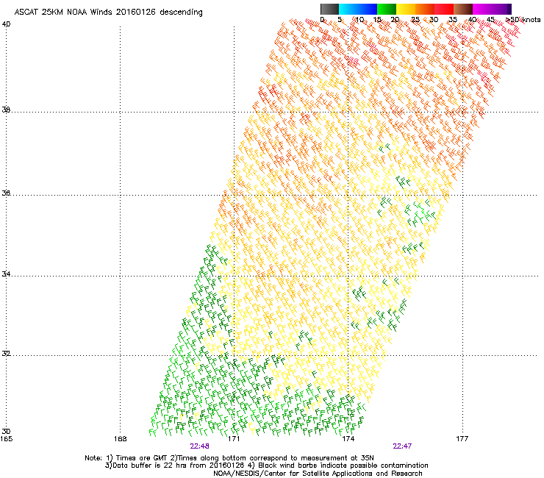Select the green 15-20 knots color swatch

tap(387, 9)
